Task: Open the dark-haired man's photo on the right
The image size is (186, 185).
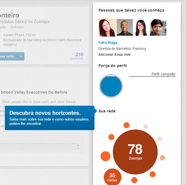Action: [x=158, y=28]
